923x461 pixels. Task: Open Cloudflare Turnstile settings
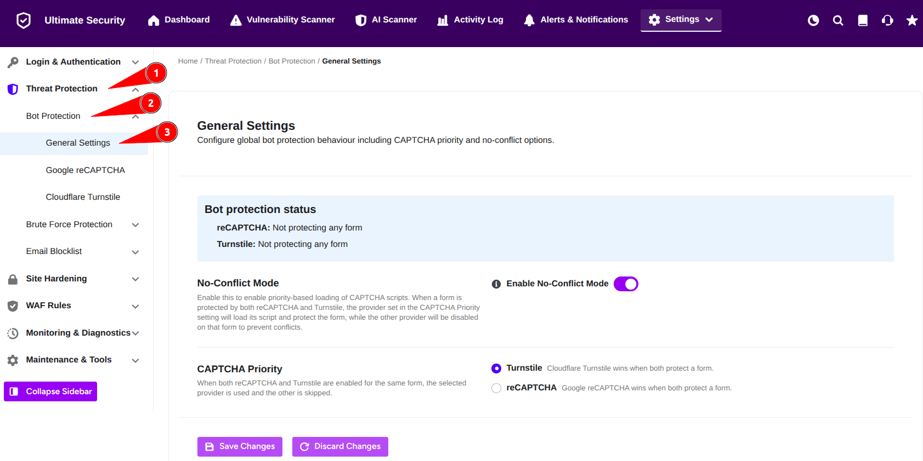(x=83, y=197)
